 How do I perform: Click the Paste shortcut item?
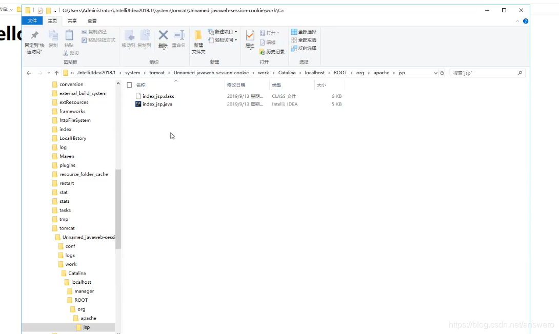tap(98, 40)
